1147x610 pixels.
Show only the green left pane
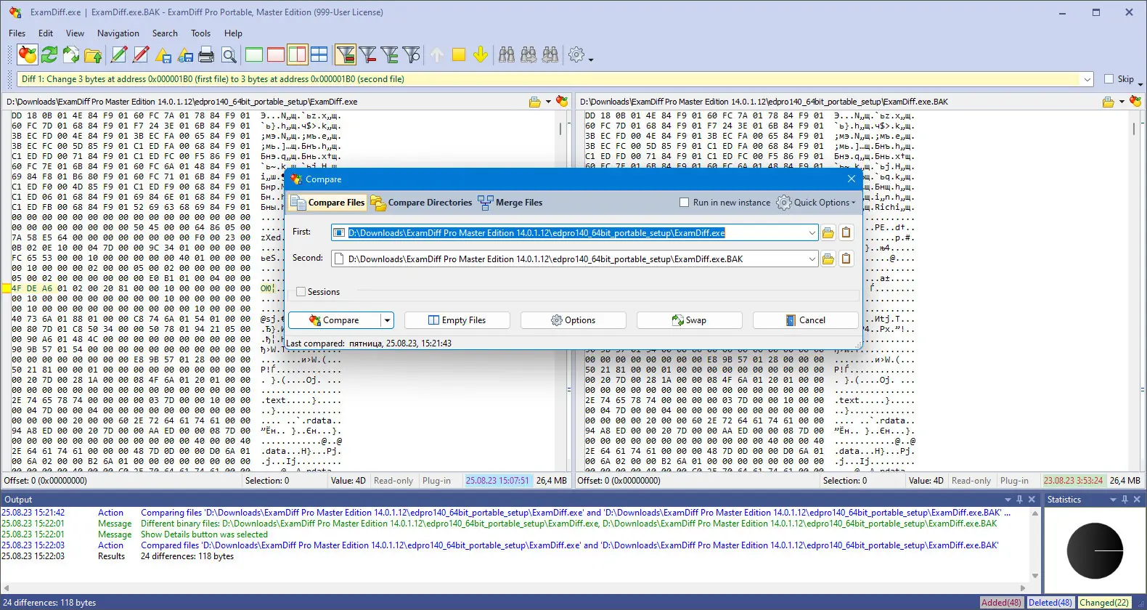[x=254, y=54]
